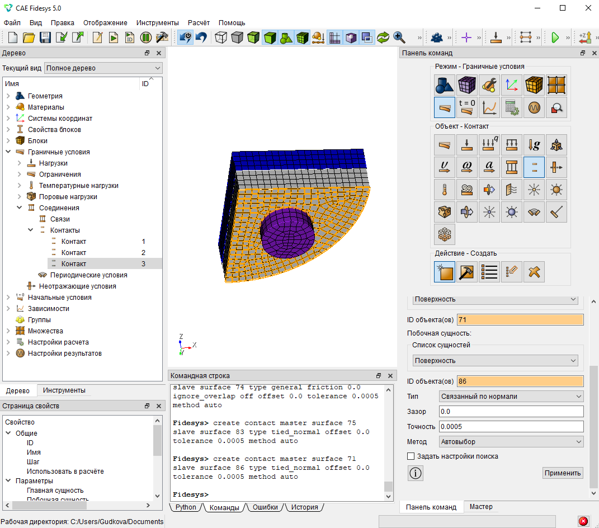Expand the Нагрузки tree node
Viewport: 599px width, 528px height.
[x=20, y=163]
